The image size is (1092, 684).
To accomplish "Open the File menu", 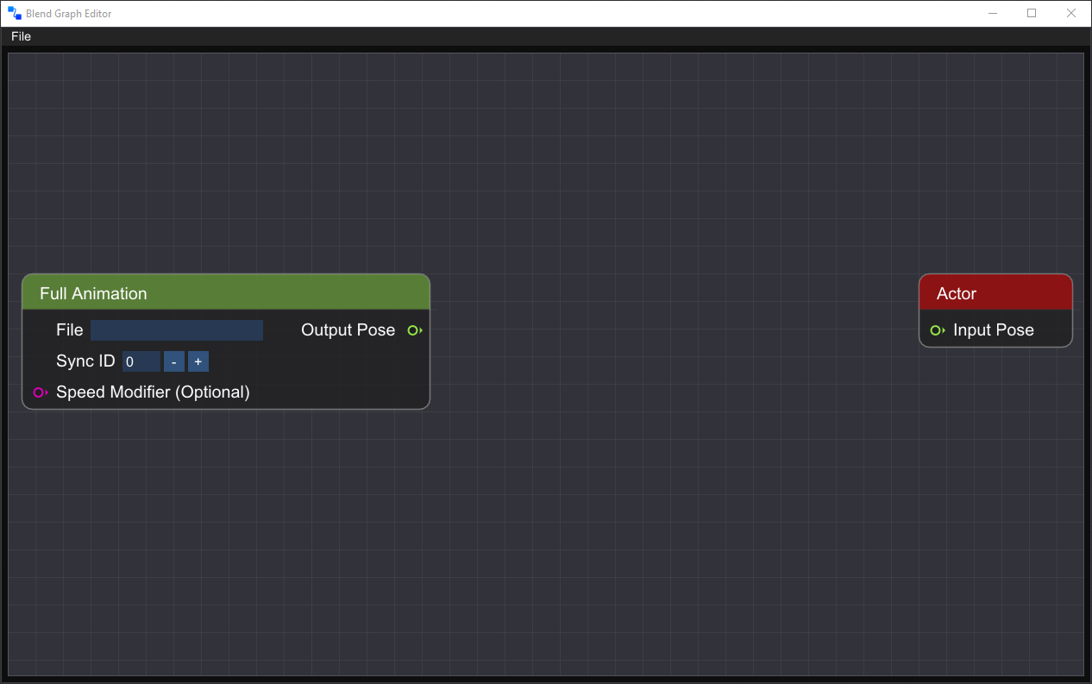I will tap(22, 36).
